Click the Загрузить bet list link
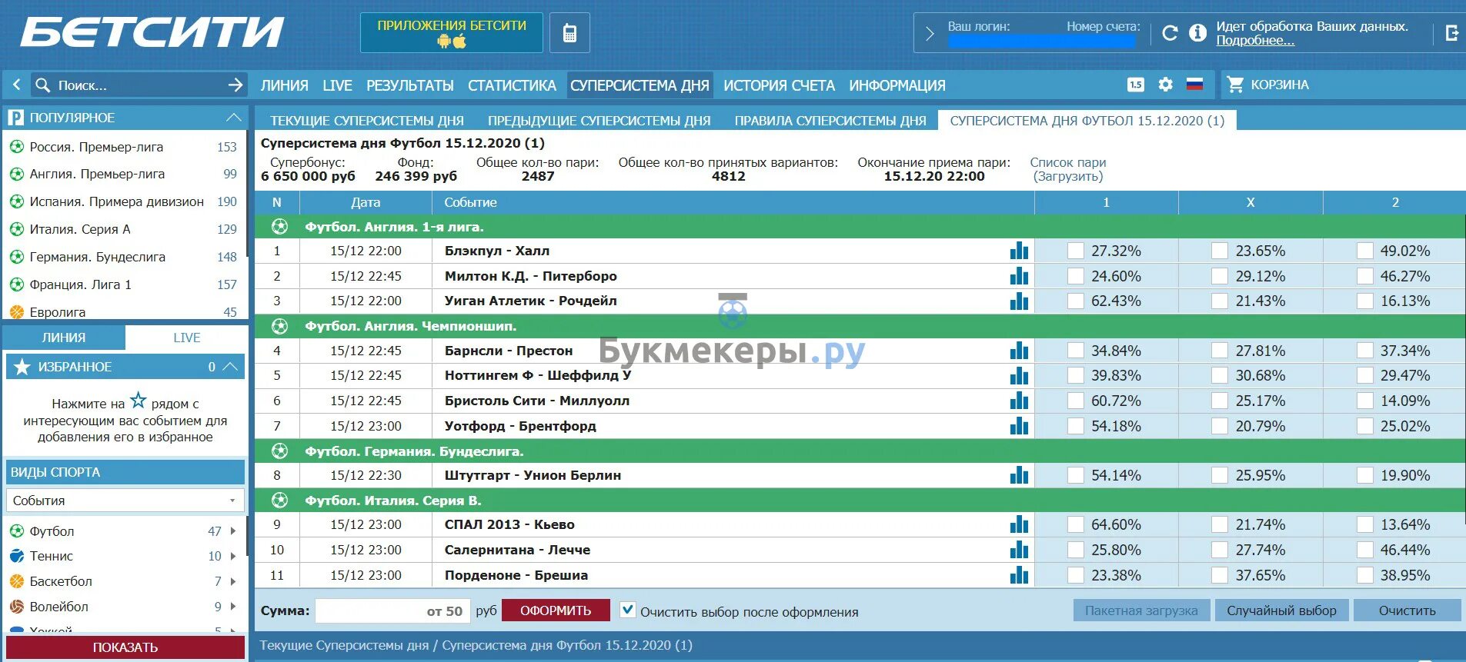This screenshot has height=662, width=1466. pyautogui.click(x=1068, y=176)
